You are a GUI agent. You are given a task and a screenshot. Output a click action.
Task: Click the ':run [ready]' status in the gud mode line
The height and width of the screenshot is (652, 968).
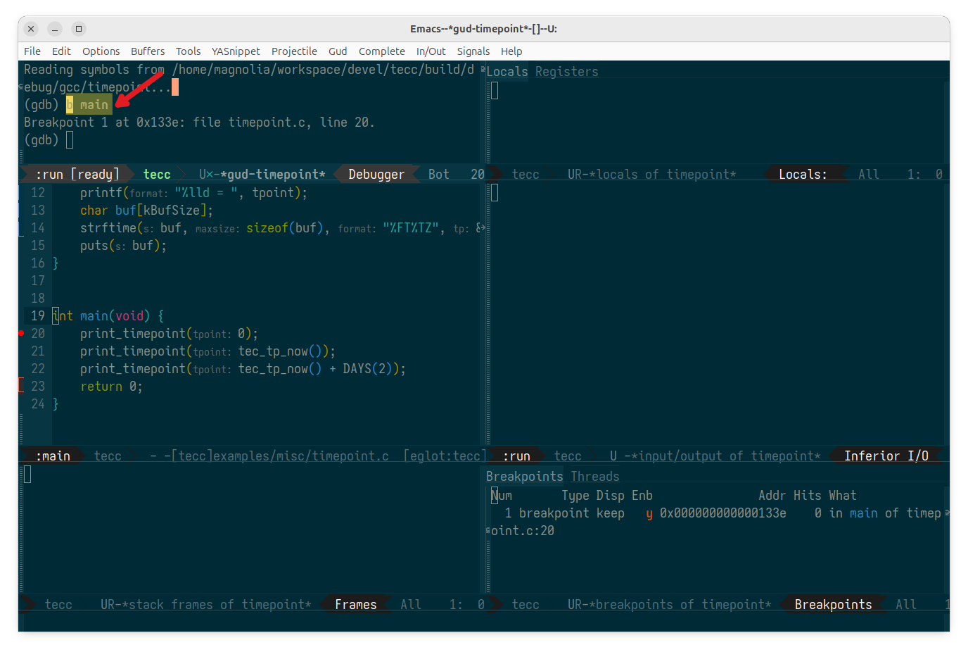coord(77,175)
